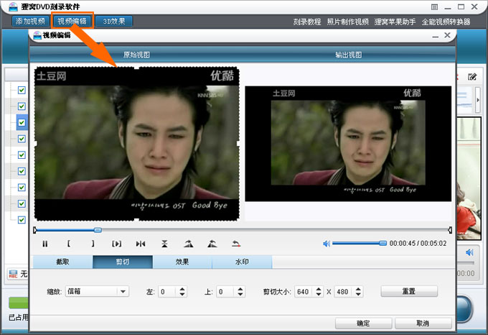
Task: Click the time display 00:00:45 / 00:05:02
Action: (418, 244)
